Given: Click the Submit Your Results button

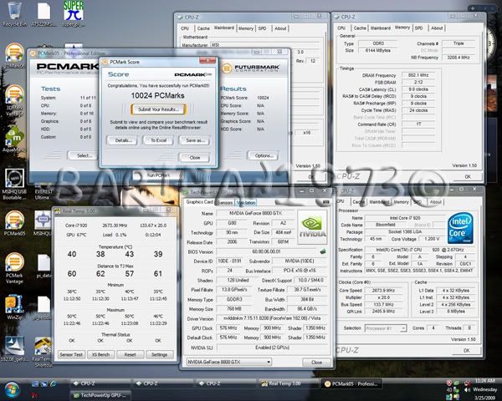Looking at the screenshot, I should tap(159, 109).
